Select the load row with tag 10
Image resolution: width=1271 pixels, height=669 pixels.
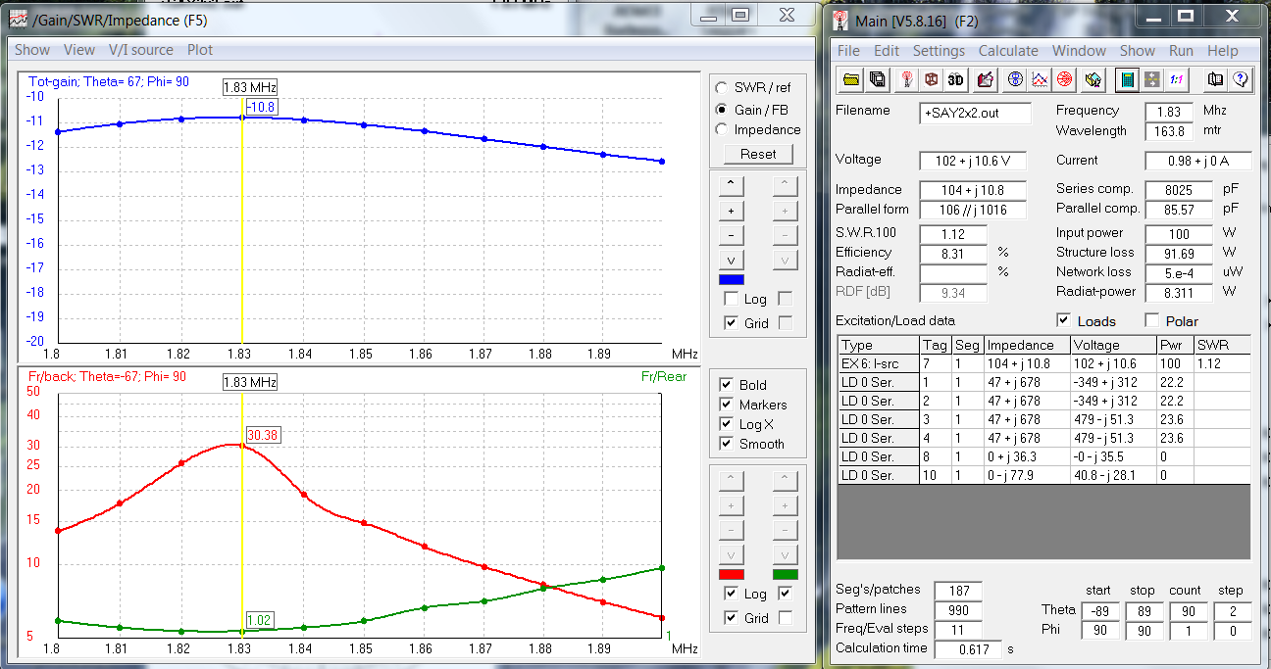pos(1045,475)
